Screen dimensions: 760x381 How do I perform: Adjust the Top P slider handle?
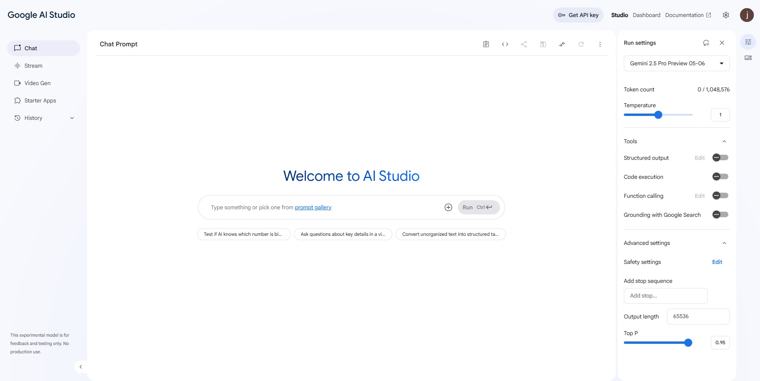pyautogui.click(x=688, y=343)
